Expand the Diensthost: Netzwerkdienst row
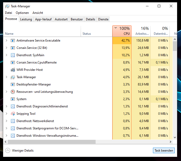The height and width of the screenshot is (161, 181). [7, 121]
